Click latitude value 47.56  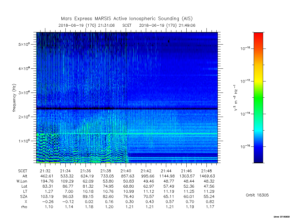tap(209, 186)
